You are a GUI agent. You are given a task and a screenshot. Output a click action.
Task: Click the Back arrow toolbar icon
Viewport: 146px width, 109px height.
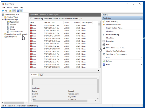pyautogui.click(x=3, y=11)
